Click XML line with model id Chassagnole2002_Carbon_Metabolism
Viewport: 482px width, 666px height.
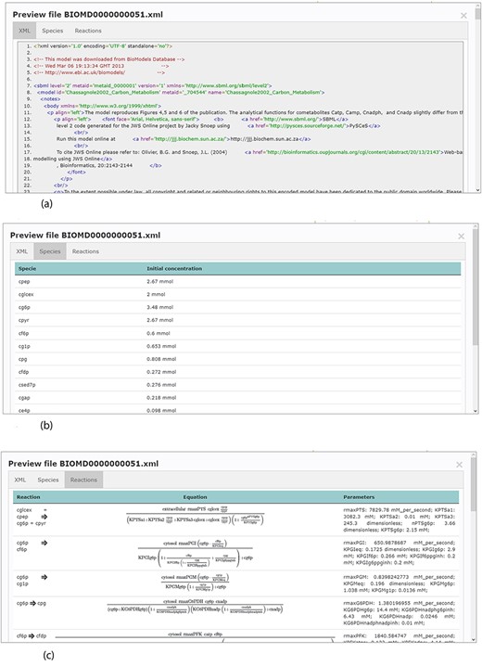click(181, 92)
